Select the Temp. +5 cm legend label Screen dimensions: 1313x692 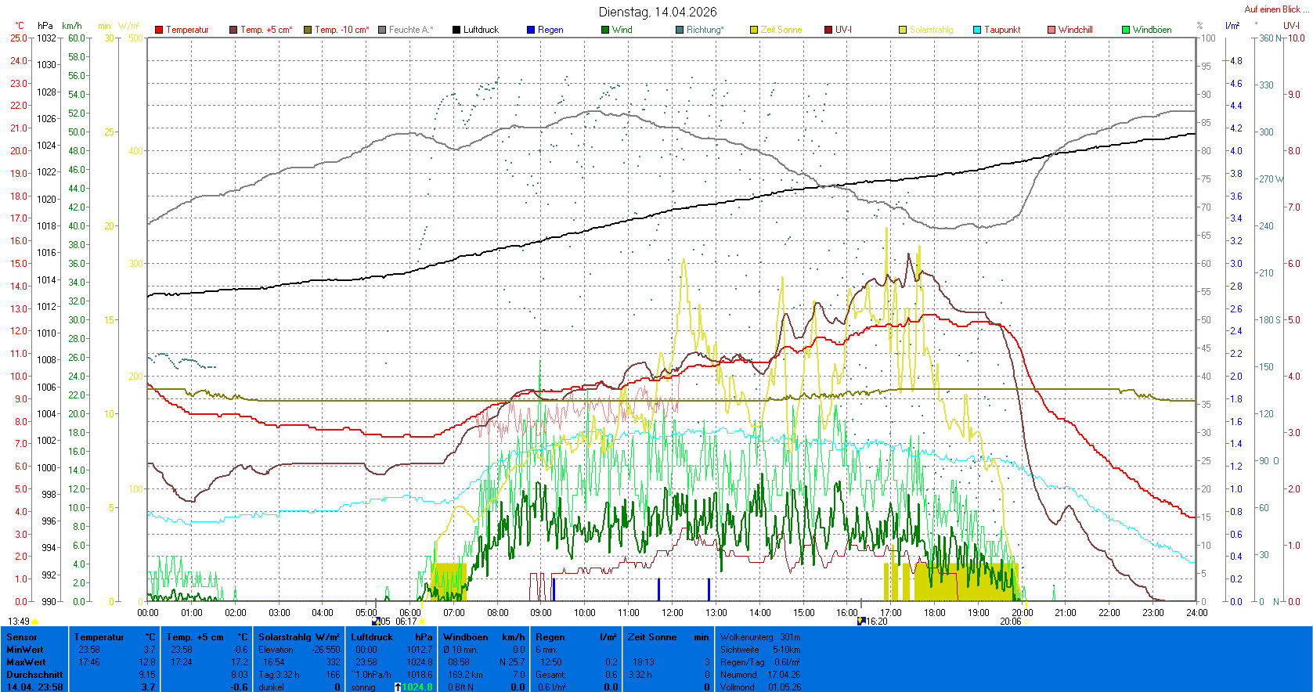(x=265, y=30)
